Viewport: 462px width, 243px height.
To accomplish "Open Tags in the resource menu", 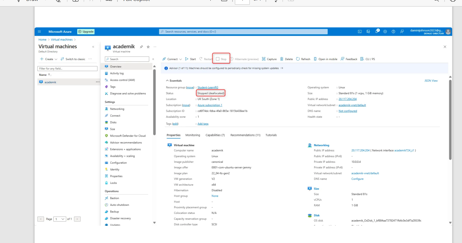I will coord(113,87).
